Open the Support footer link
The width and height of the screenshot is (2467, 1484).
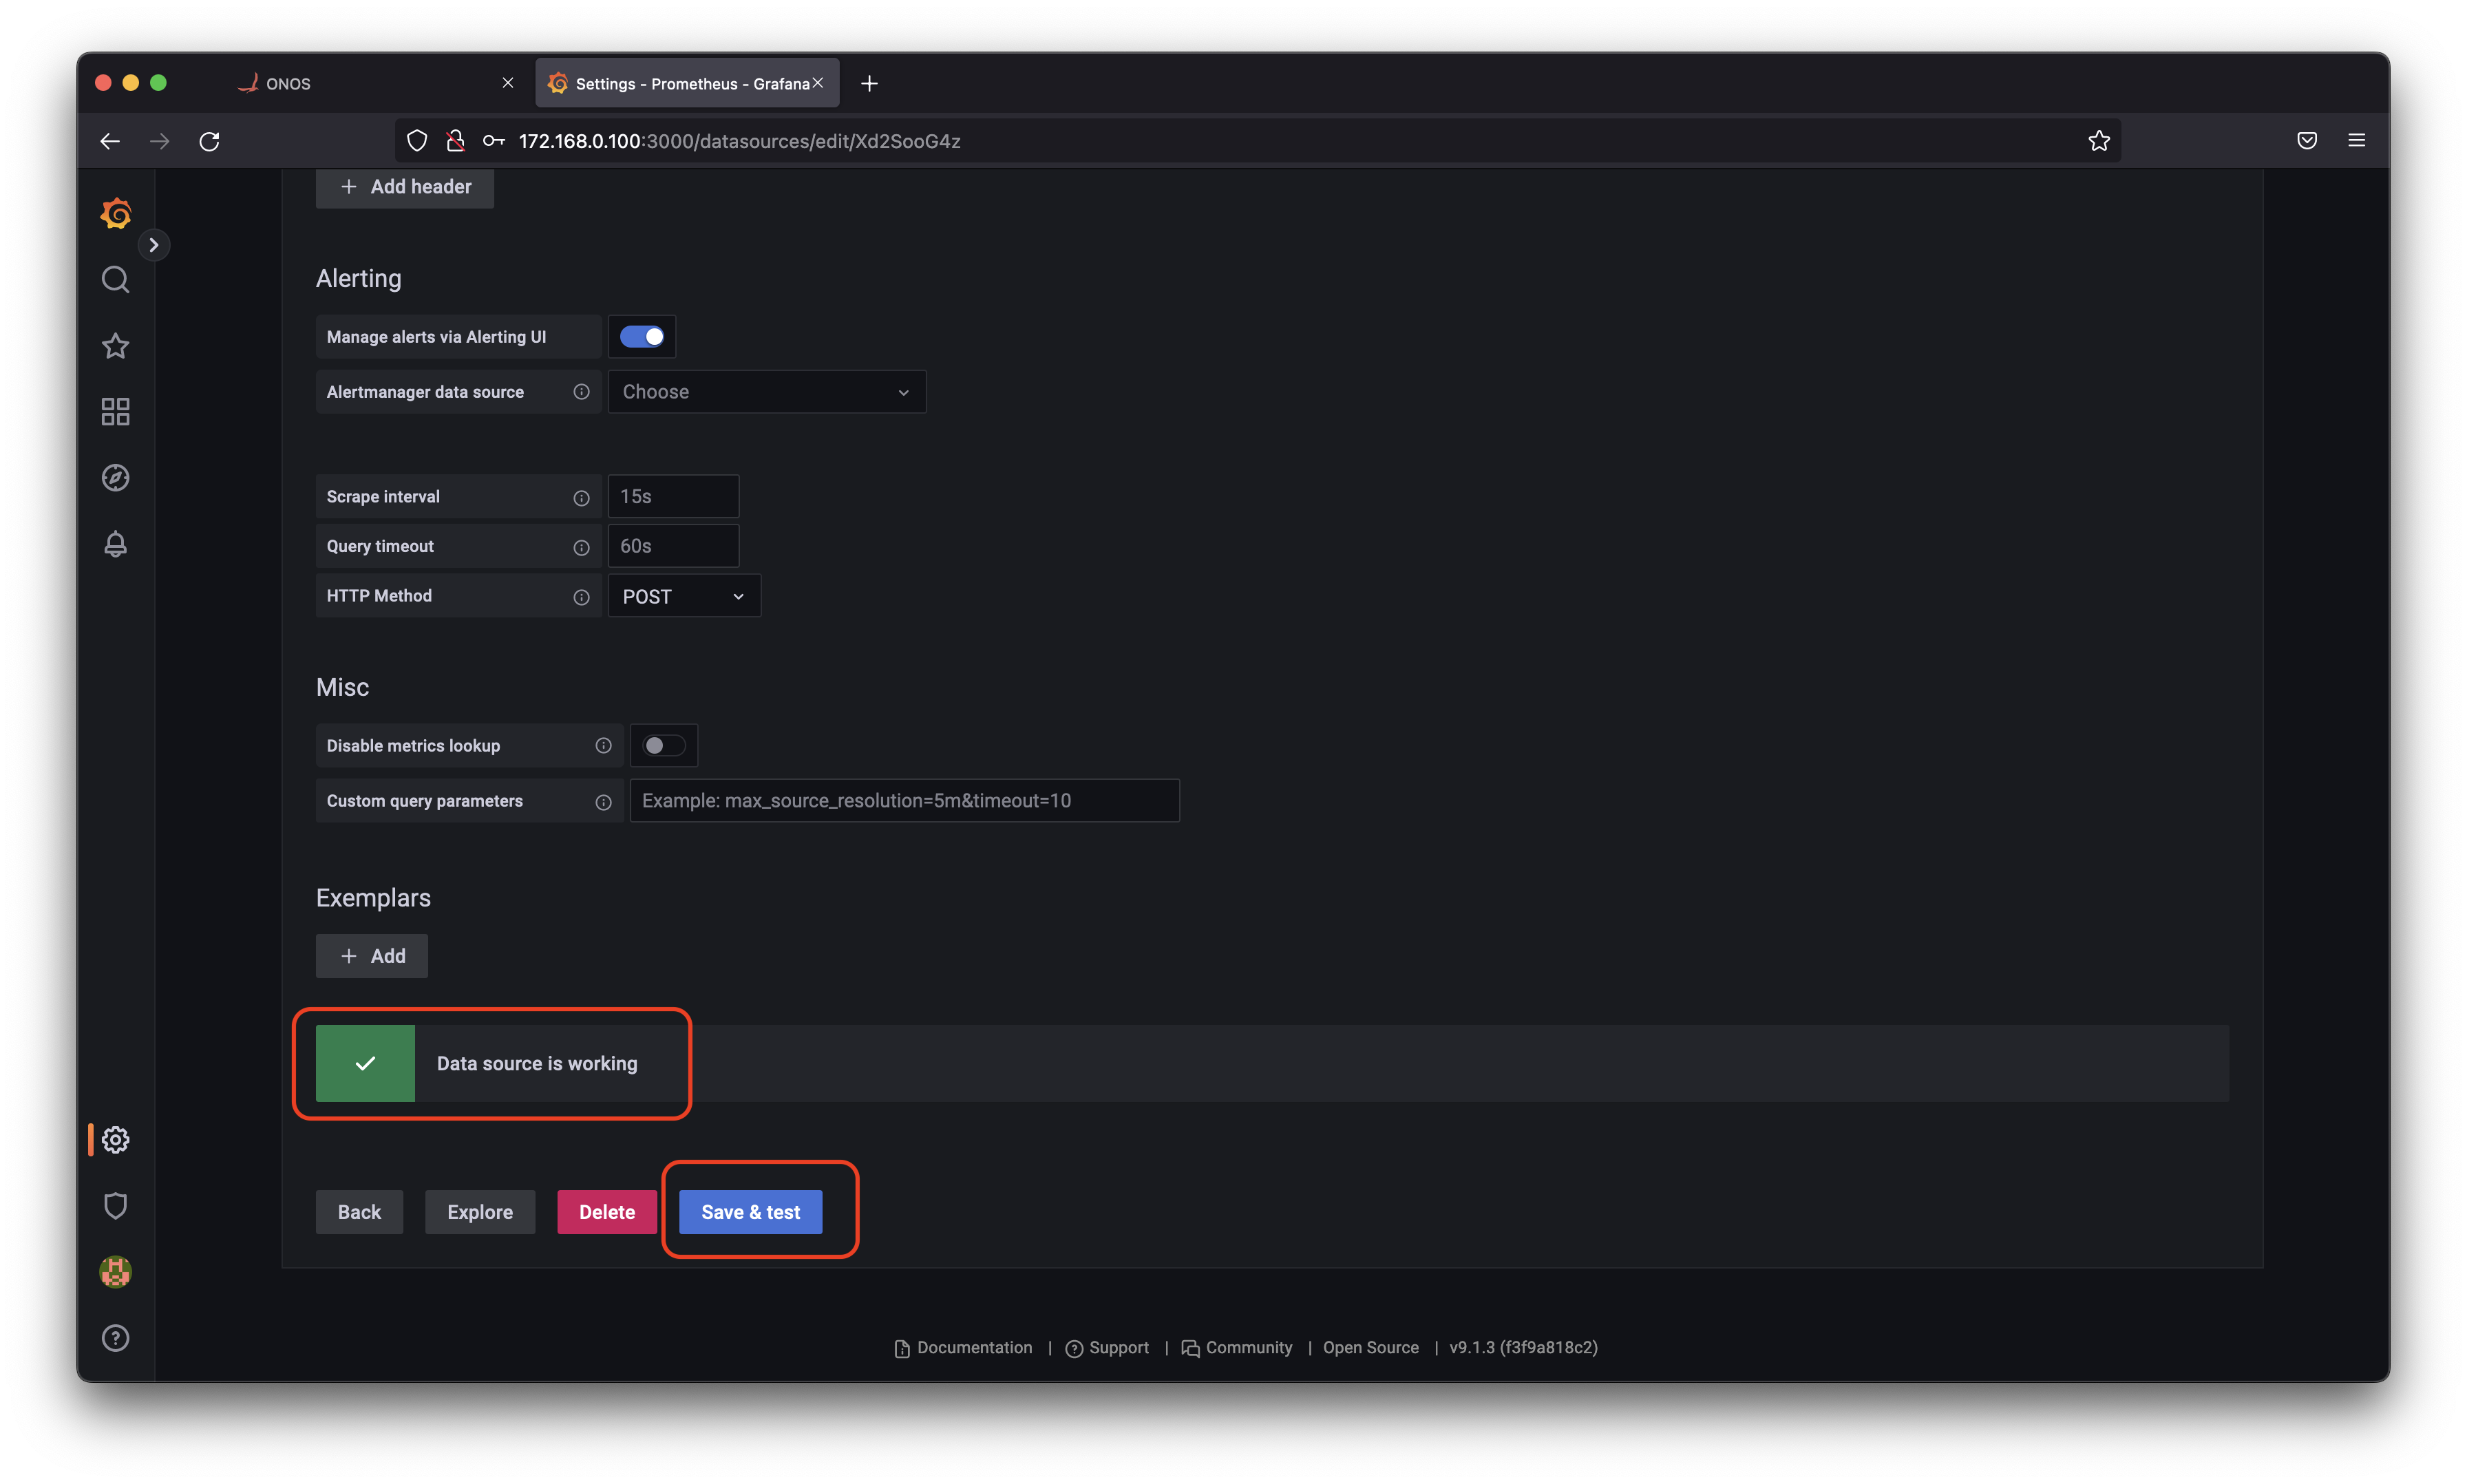(x=1107, y=1348)
